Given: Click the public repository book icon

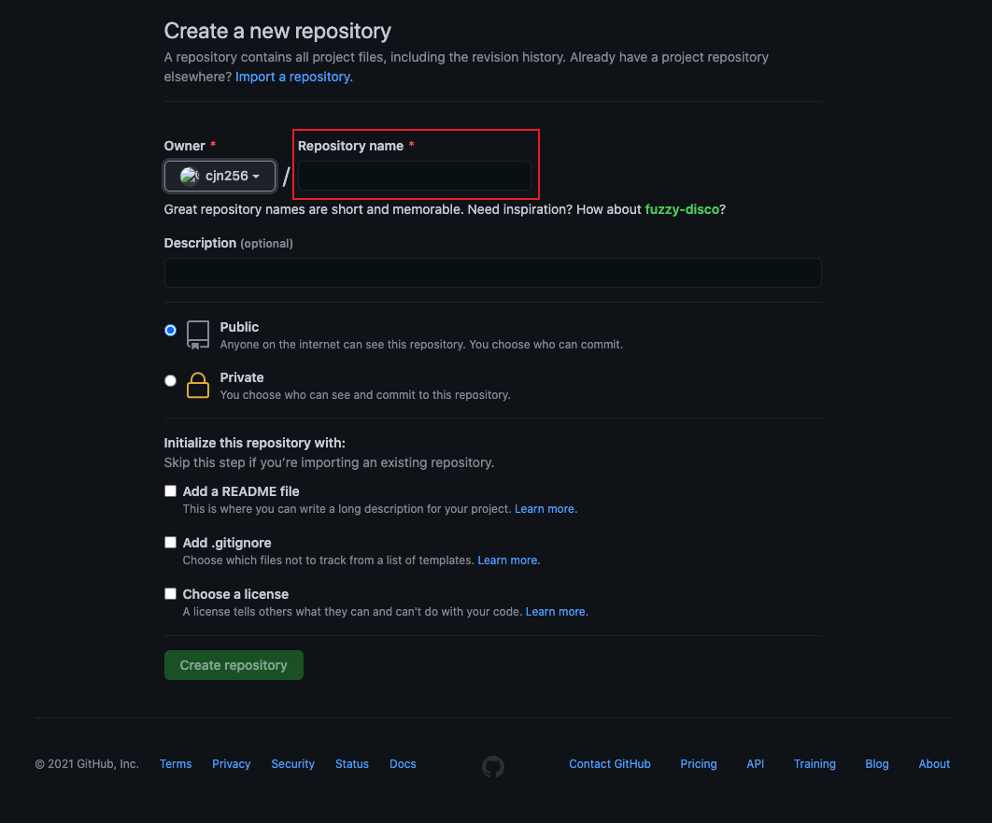Looking at the screenshot, I should [198, 334].
